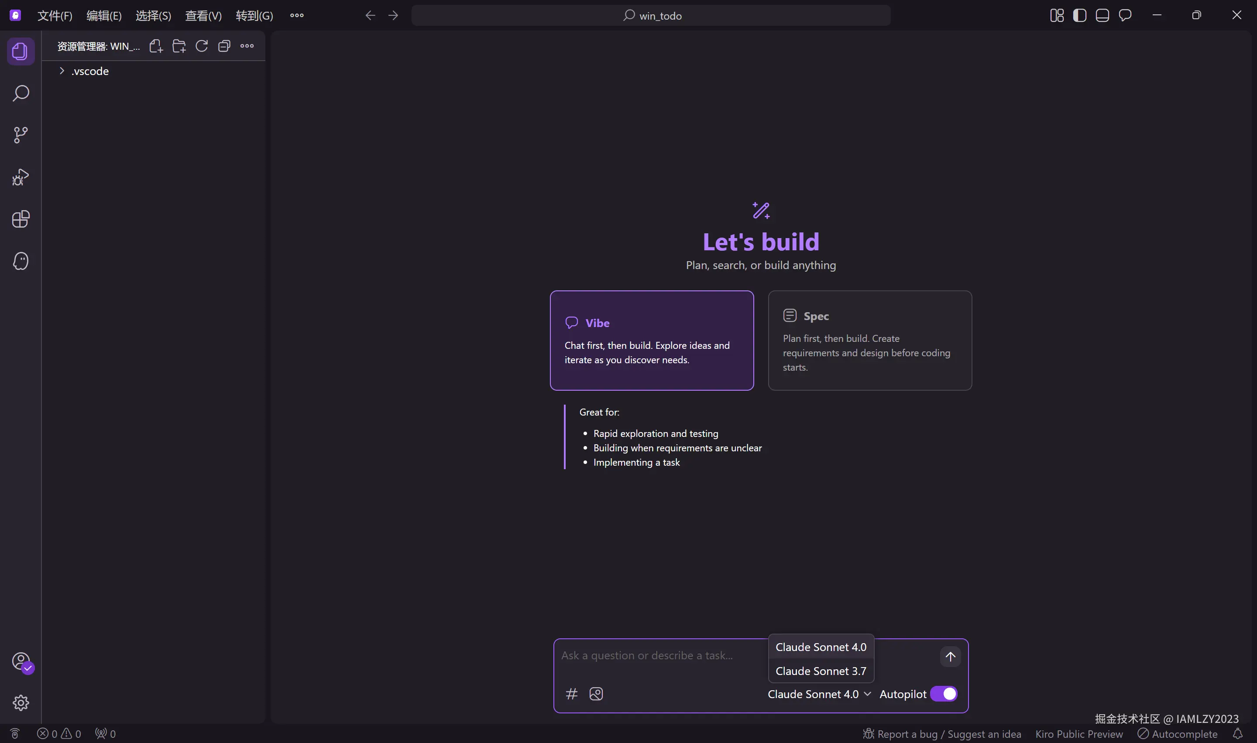
Task: Choose Claude Sonnet 3.7 from the model list
Action: coord(820,671)
